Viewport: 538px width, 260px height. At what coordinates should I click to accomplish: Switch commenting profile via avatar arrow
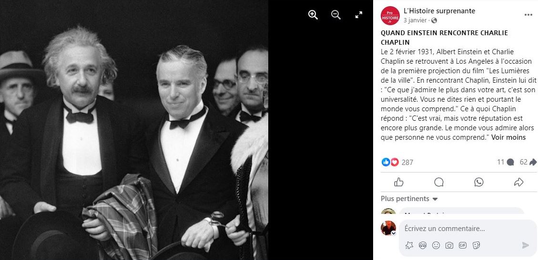point(394,233)
